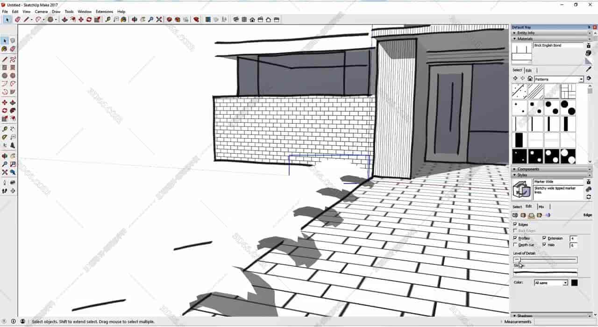Viewport: 598px width, 327px height.
Task: Switch to the Mix tab in Styles
Action: pos(541,206)
